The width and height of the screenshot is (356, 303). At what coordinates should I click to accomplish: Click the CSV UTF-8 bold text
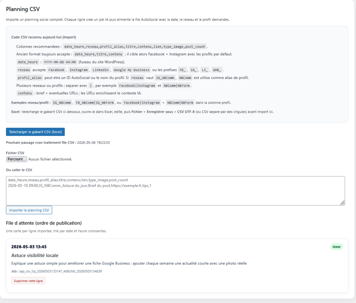click(186, 112)
